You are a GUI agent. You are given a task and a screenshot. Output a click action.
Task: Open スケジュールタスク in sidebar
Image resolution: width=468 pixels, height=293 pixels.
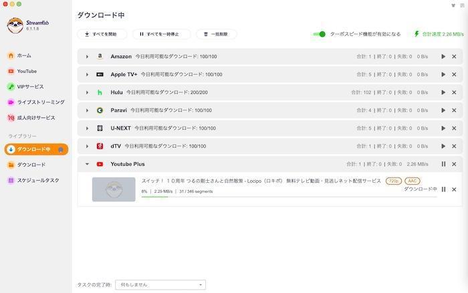[x=33, y=180]
